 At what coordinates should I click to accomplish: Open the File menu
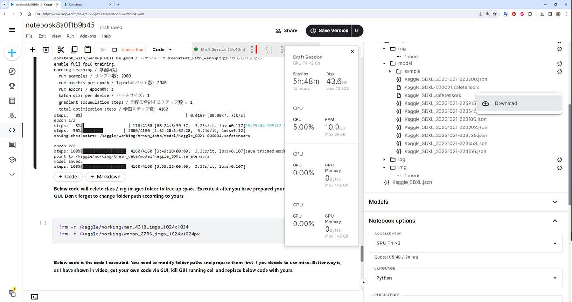(29, 36)
